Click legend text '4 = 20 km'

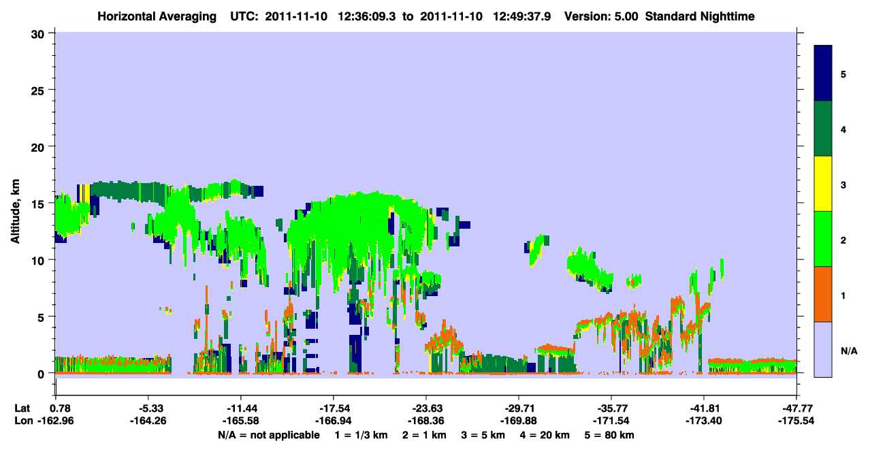point(546,435)
